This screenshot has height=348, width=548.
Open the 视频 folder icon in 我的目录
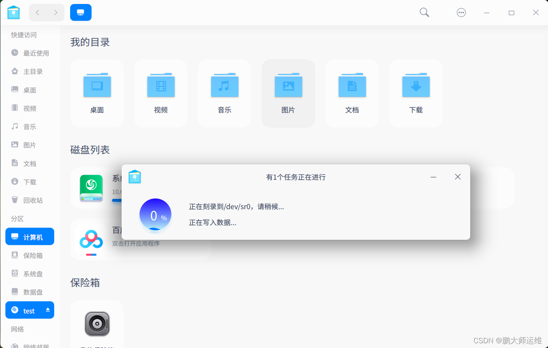[x=161, y=85]
